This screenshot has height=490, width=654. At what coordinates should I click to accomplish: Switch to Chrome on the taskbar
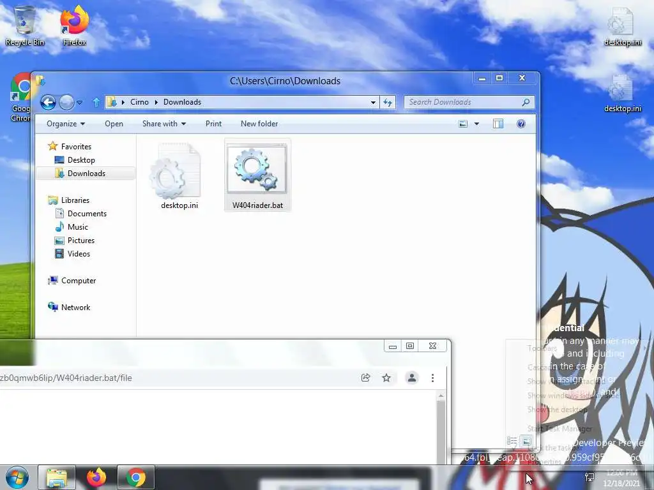(135, 477)
